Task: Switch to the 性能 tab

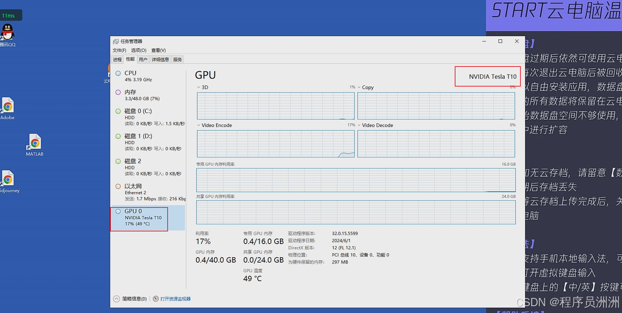Action: 130,59
